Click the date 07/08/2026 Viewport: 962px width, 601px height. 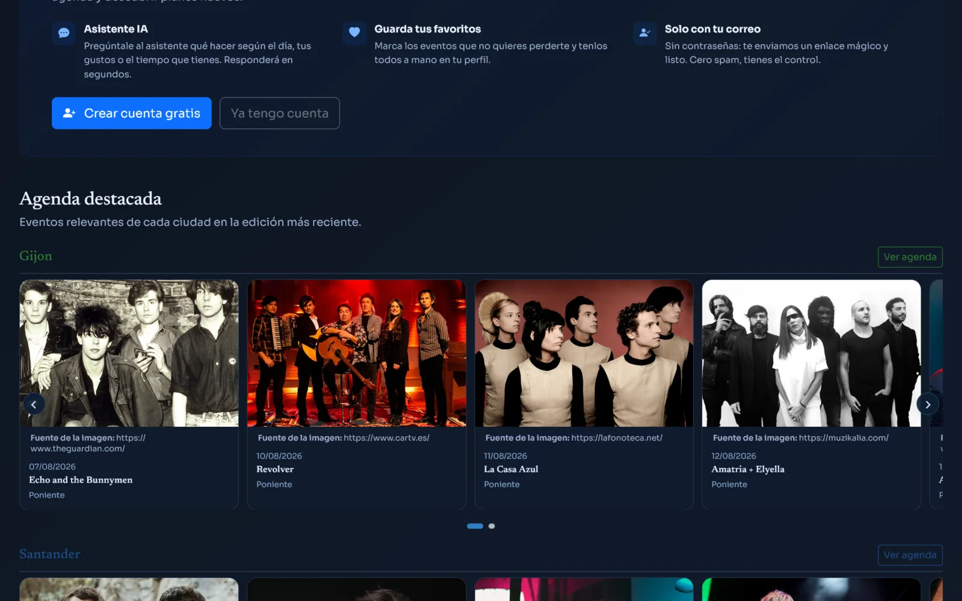52,466
